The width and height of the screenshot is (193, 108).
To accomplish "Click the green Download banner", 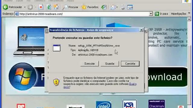I will click(x=168, y=77).
